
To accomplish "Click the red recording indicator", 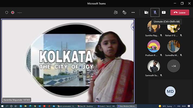I will [12, 12].
